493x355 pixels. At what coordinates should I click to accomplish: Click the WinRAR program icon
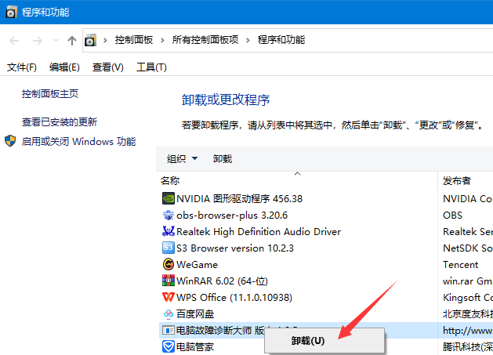[x=169, y=281]
